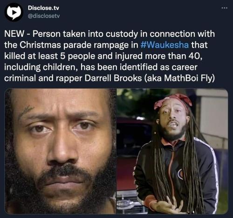Enlarge the image of the man in the tracksuit

tap(172, 151)
